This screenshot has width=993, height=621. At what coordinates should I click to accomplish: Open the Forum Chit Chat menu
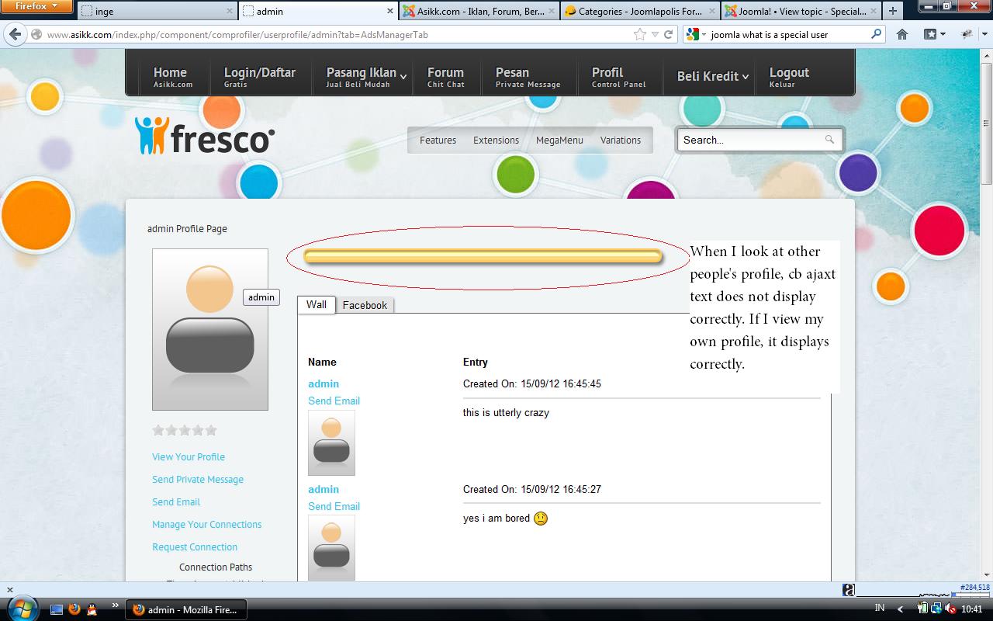(x=445, y=76)
